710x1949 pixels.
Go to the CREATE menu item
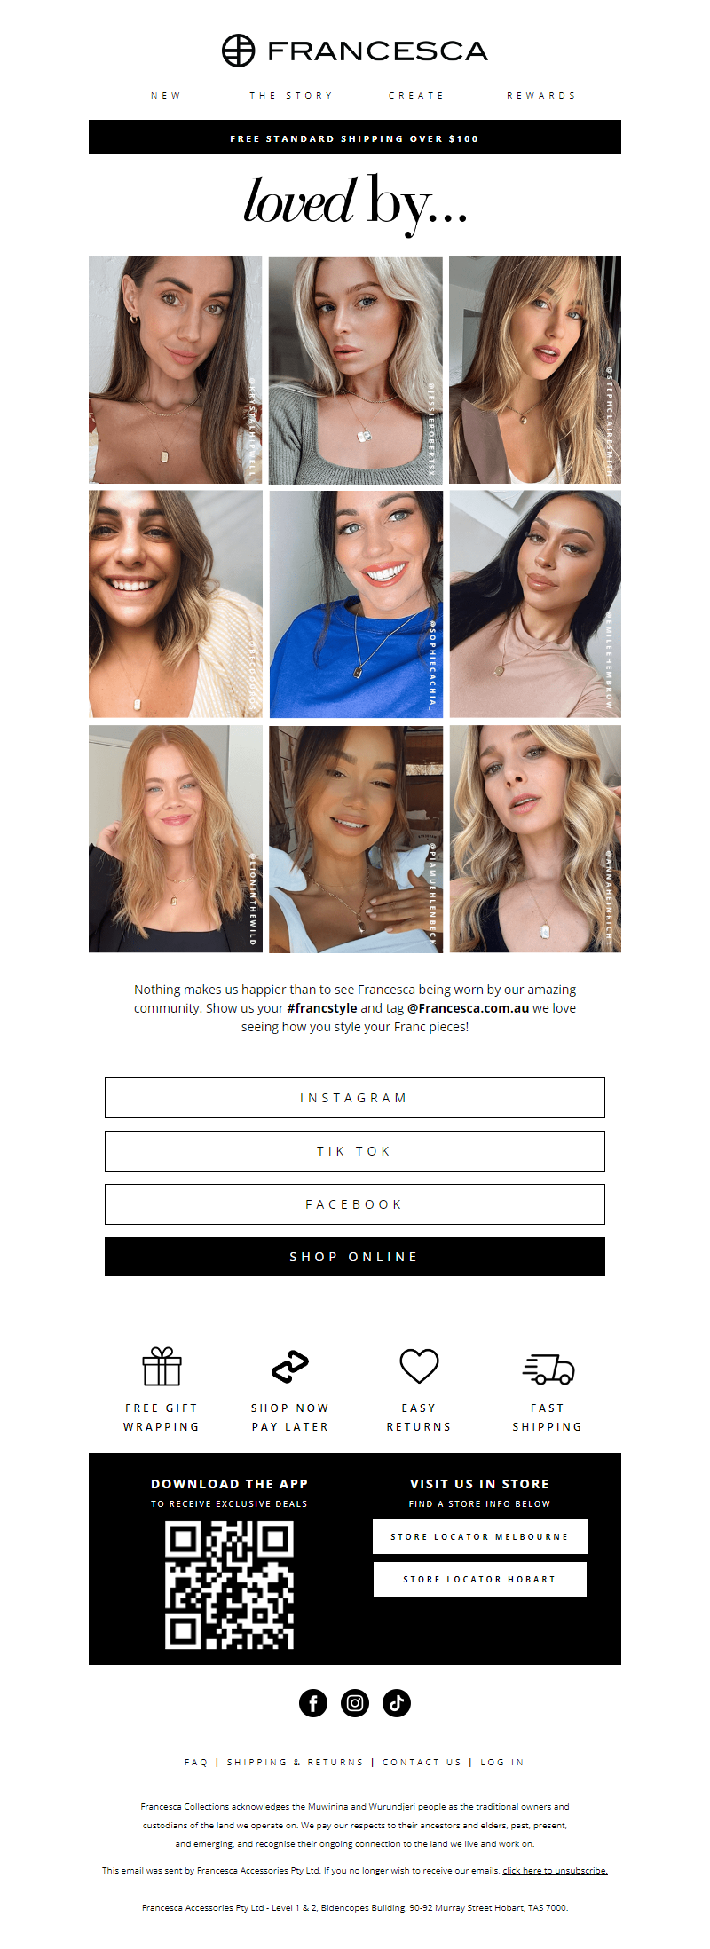click(416, 95)
